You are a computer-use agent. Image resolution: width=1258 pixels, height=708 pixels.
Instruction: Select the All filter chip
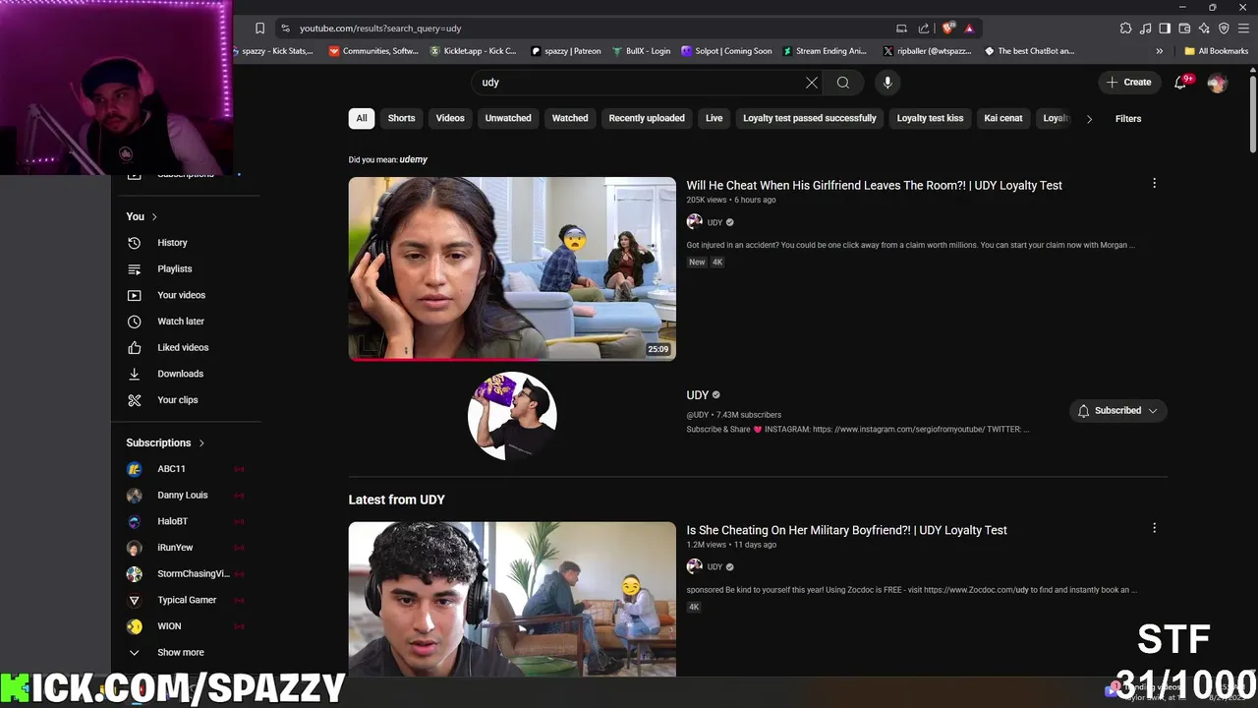[362, 118]
